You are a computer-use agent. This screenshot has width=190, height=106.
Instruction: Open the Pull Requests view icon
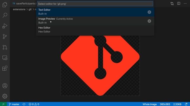click(x=5, y=47)
